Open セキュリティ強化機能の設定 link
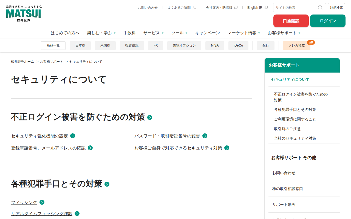The image size is (351, 219). 39,136
